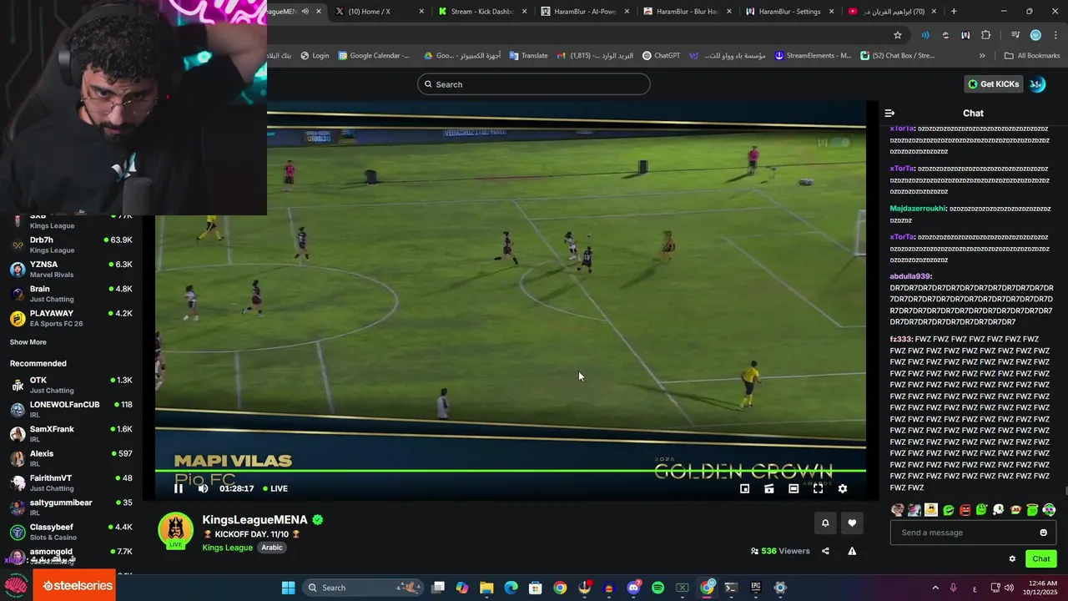Send message with green Chat button

1041,559
